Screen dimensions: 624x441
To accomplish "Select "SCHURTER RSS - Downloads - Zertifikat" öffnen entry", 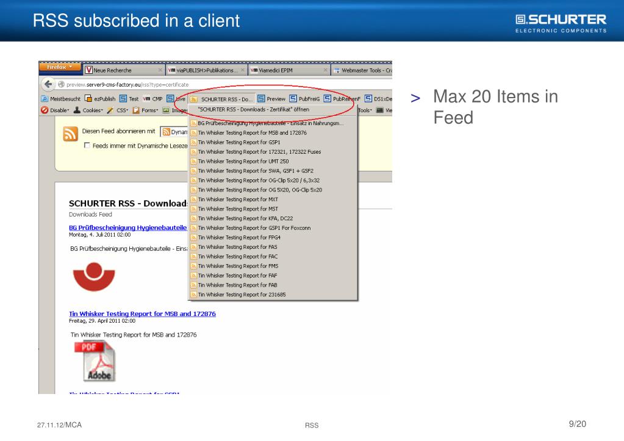I will click(x=273, y=109).
